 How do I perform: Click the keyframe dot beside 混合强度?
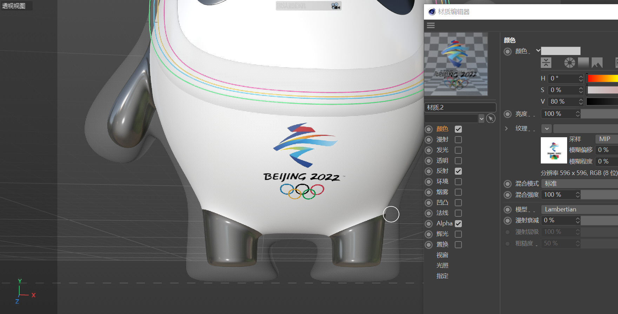pyautogui.click(x=507, y=195)
